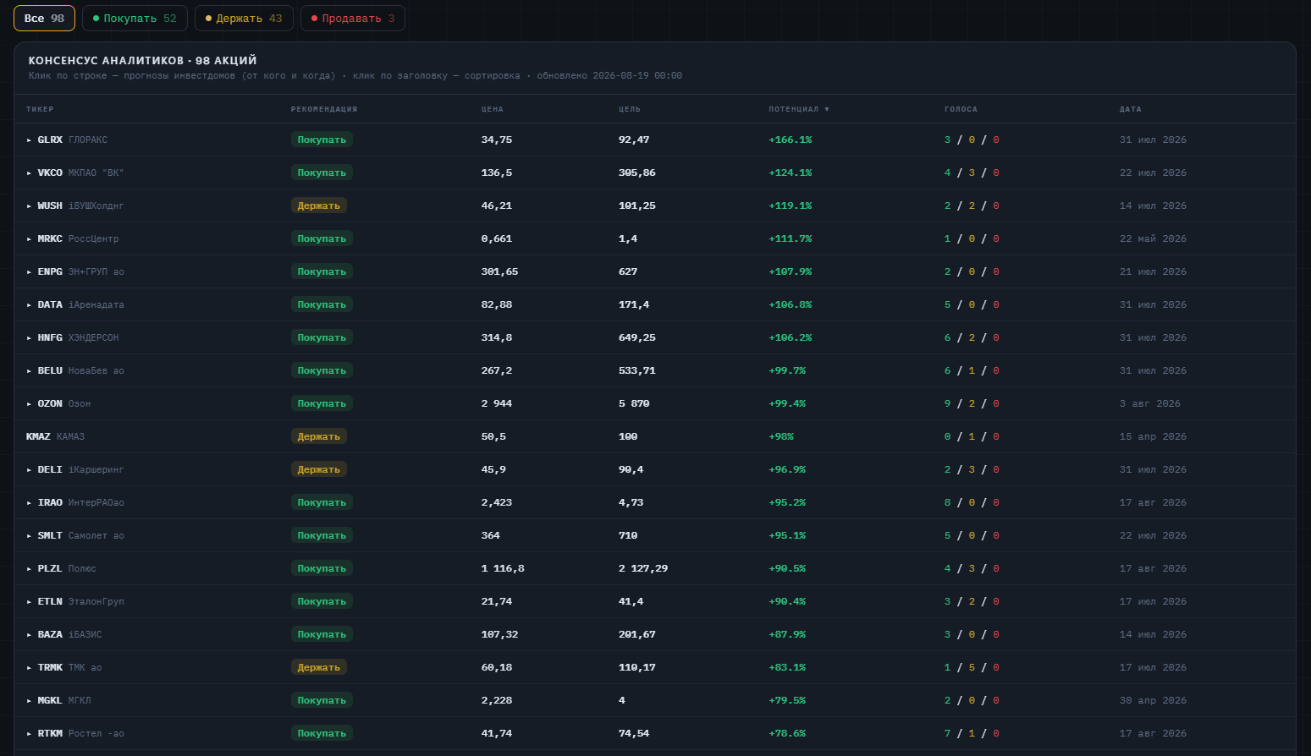Open the WUSH row disclosure triangle
Screen dimensions: 1311x756
pyautogui.click(x=29, y=206)
